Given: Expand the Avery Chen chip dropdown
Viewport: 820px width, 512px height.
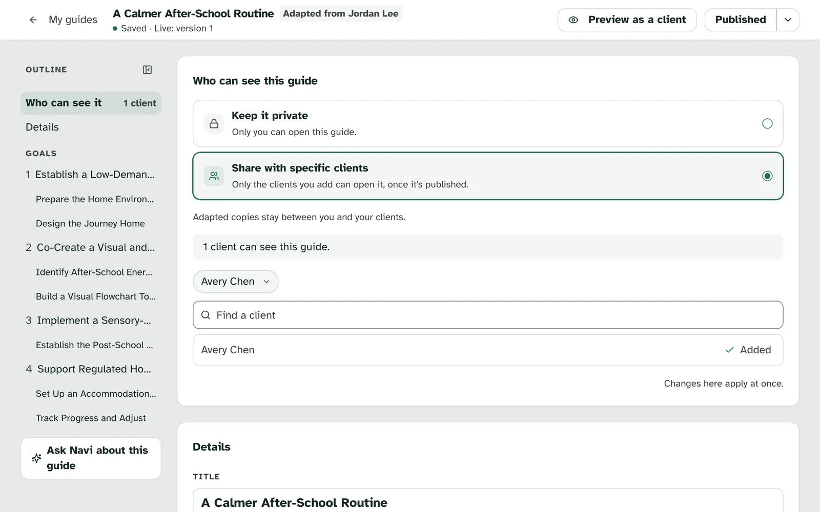Looking at the screenshot, I should coord(266,282).
